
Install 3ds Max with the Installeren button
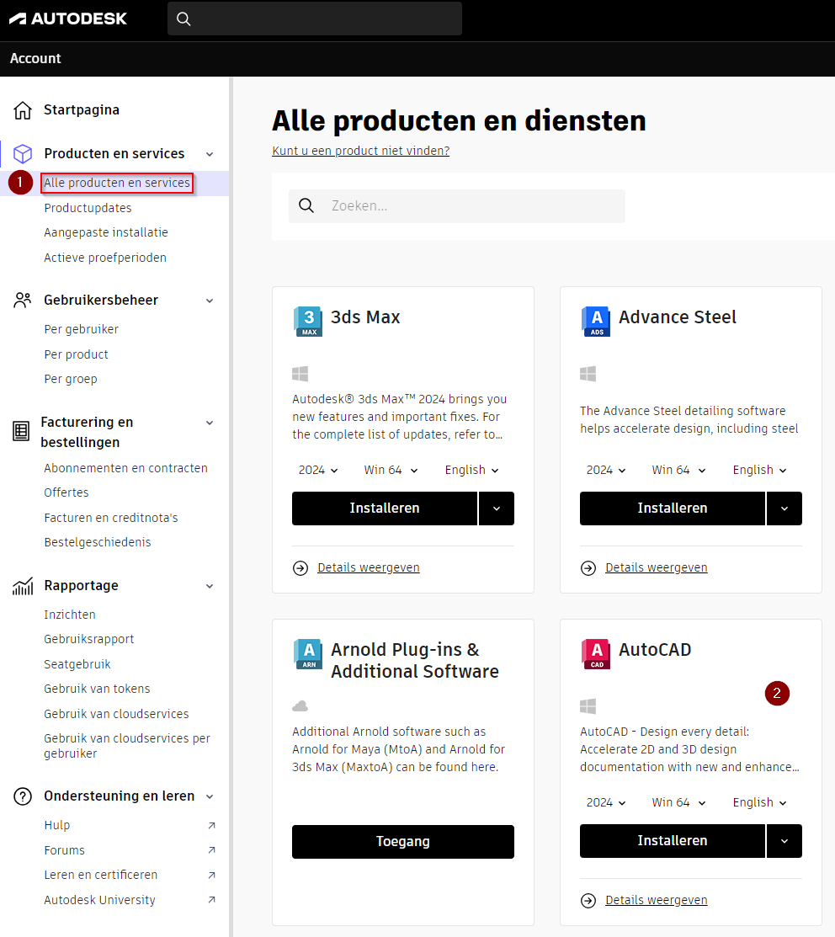(385, 508)
